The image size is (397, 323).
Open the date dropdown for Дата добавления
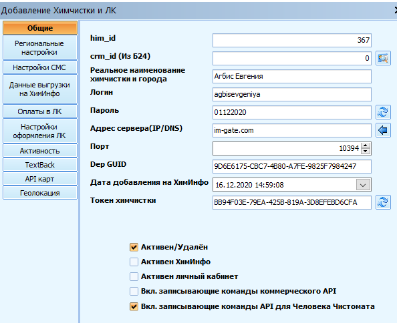tap(363, 185)
